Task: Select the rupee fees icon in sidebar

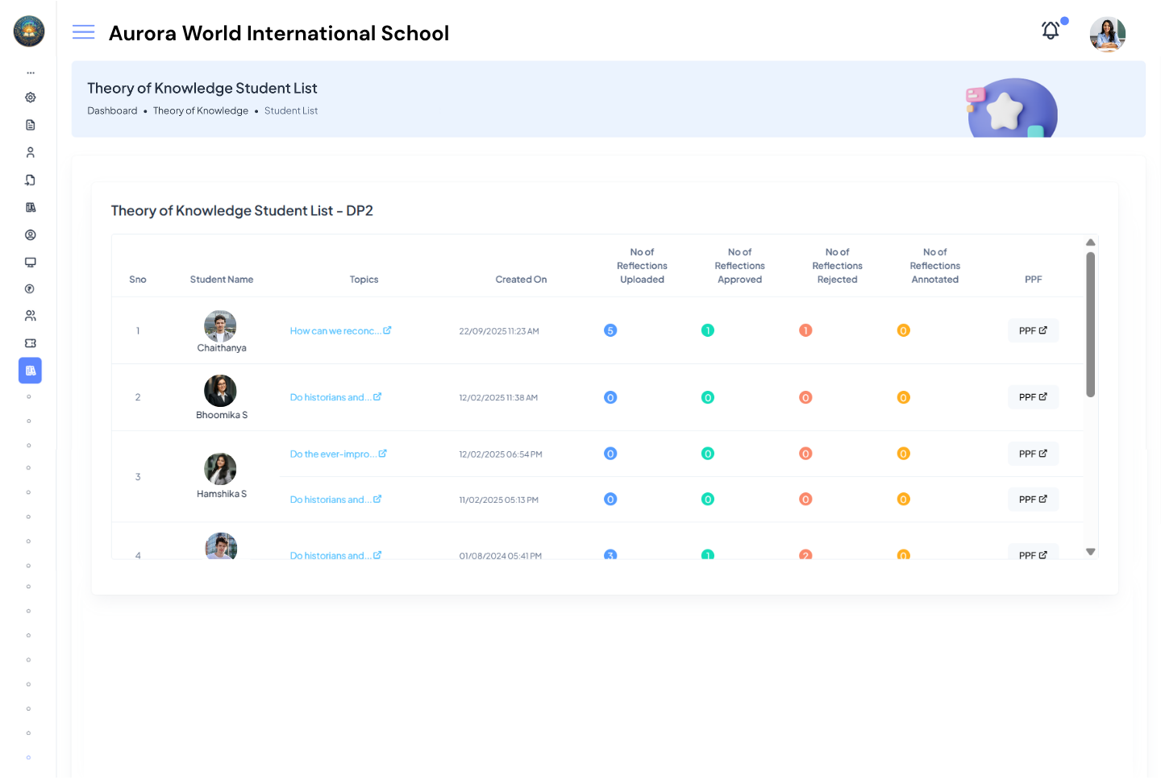Action: point(31,289)
